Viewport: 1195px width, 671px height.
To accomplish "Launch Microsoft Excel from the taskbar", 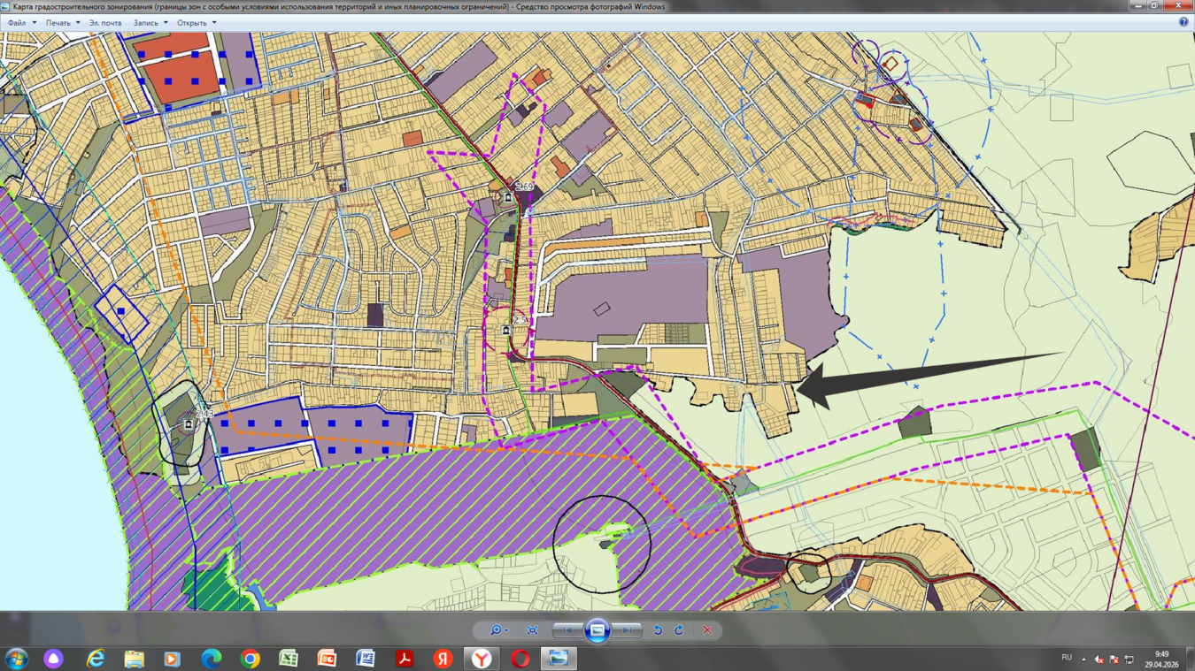I will point(289,659).
